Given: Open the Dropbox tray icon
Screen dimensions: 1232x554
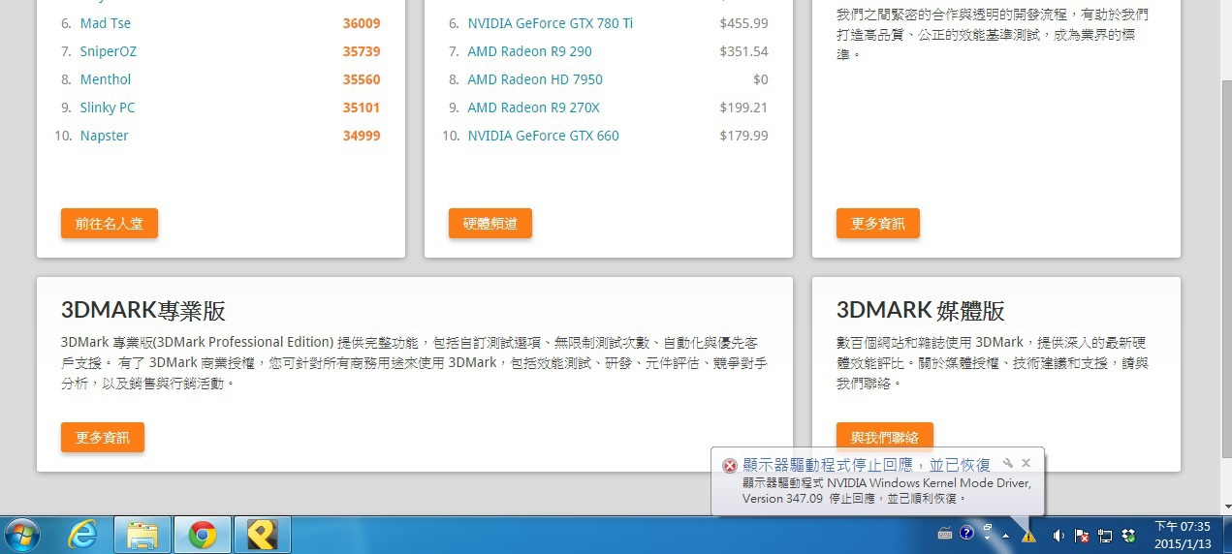Looking at the screenshot, I should pos(1128,536).
